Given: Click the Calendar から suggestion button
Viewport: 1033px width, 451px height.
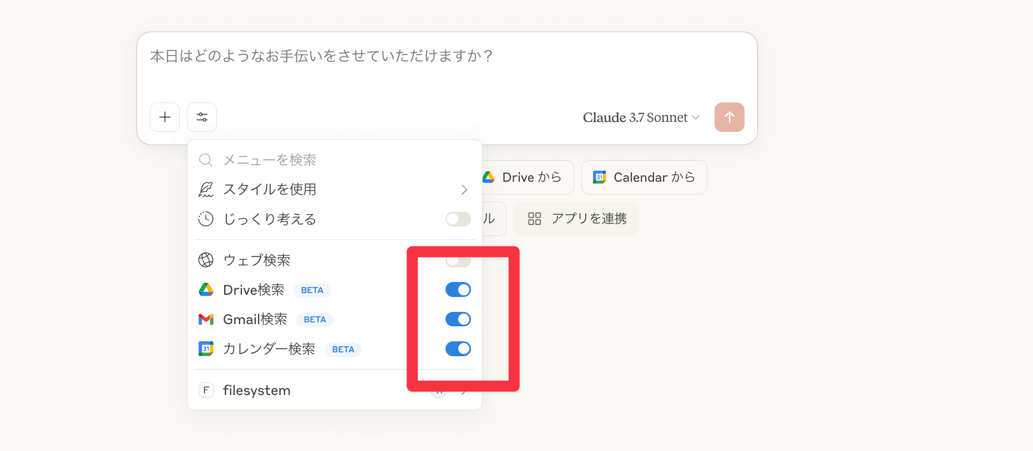Looking at the screenshot, I should (644, 177).
